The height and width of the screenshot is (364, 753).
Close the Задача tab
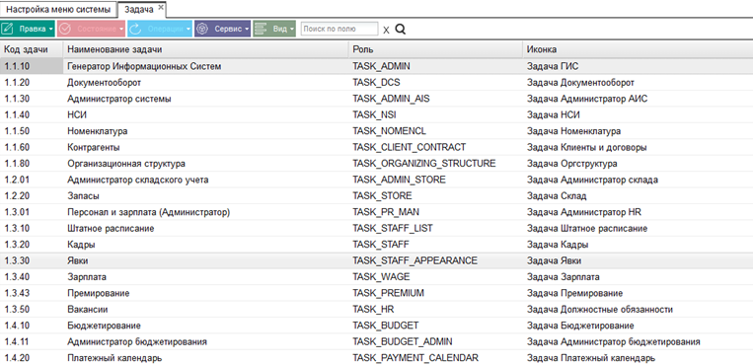pos(161,7)
